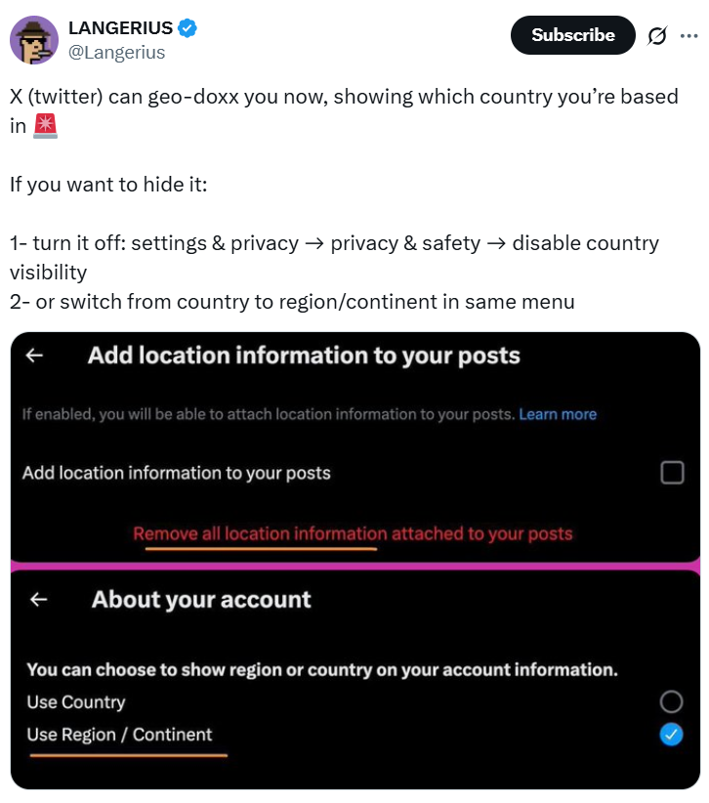
Task: Click the back arrow on About your account screen
Action: click(x=38, y=600)
